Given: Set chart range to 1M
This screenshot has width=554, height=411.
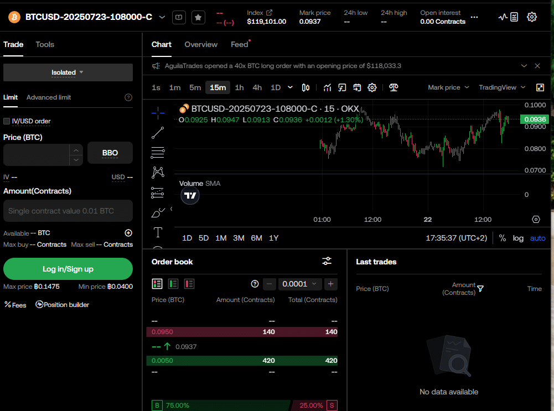Looking at the screenshot, I should click(221, 238).
